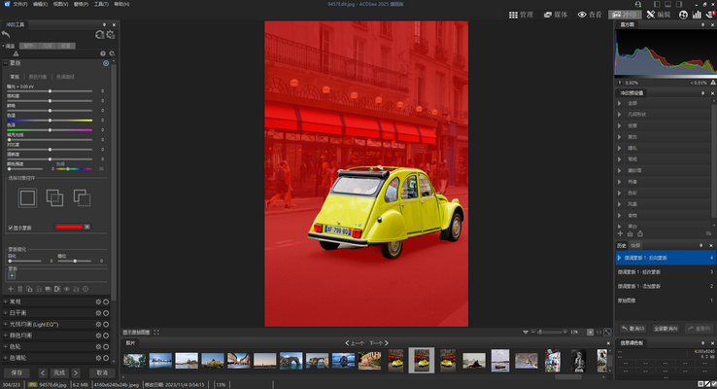Choose the subtract-from-mask selection icon
717x389 pixels.
click(82, 197)
